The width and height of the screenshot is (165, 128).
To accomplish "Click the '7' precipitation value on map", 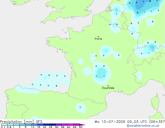I will pos(143,2).
